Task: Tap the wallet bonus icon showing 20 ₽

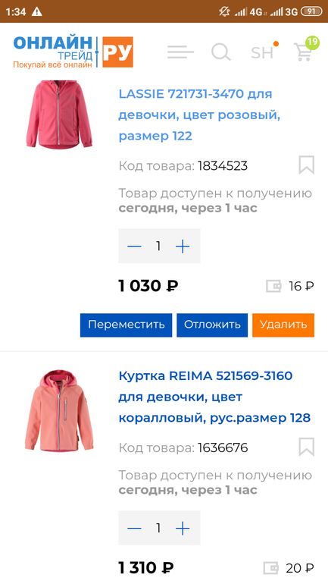Action: tap(271, 568)
